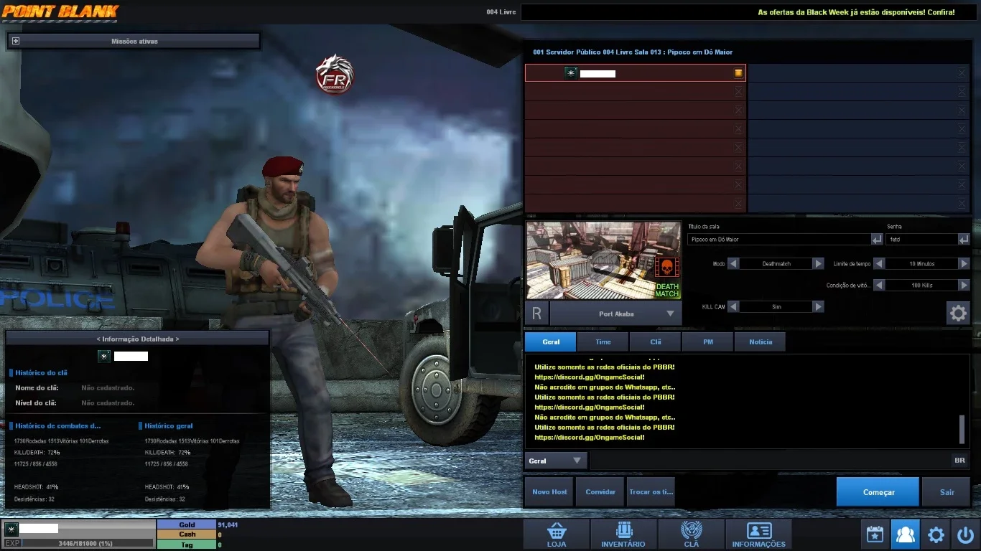
Task: Toggle KILL CAM with right arrow
Action: (x=818, y=306)
